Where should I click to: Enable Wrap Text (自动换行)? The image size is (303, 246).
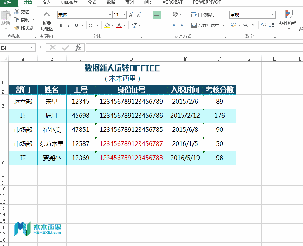[203, 14]
